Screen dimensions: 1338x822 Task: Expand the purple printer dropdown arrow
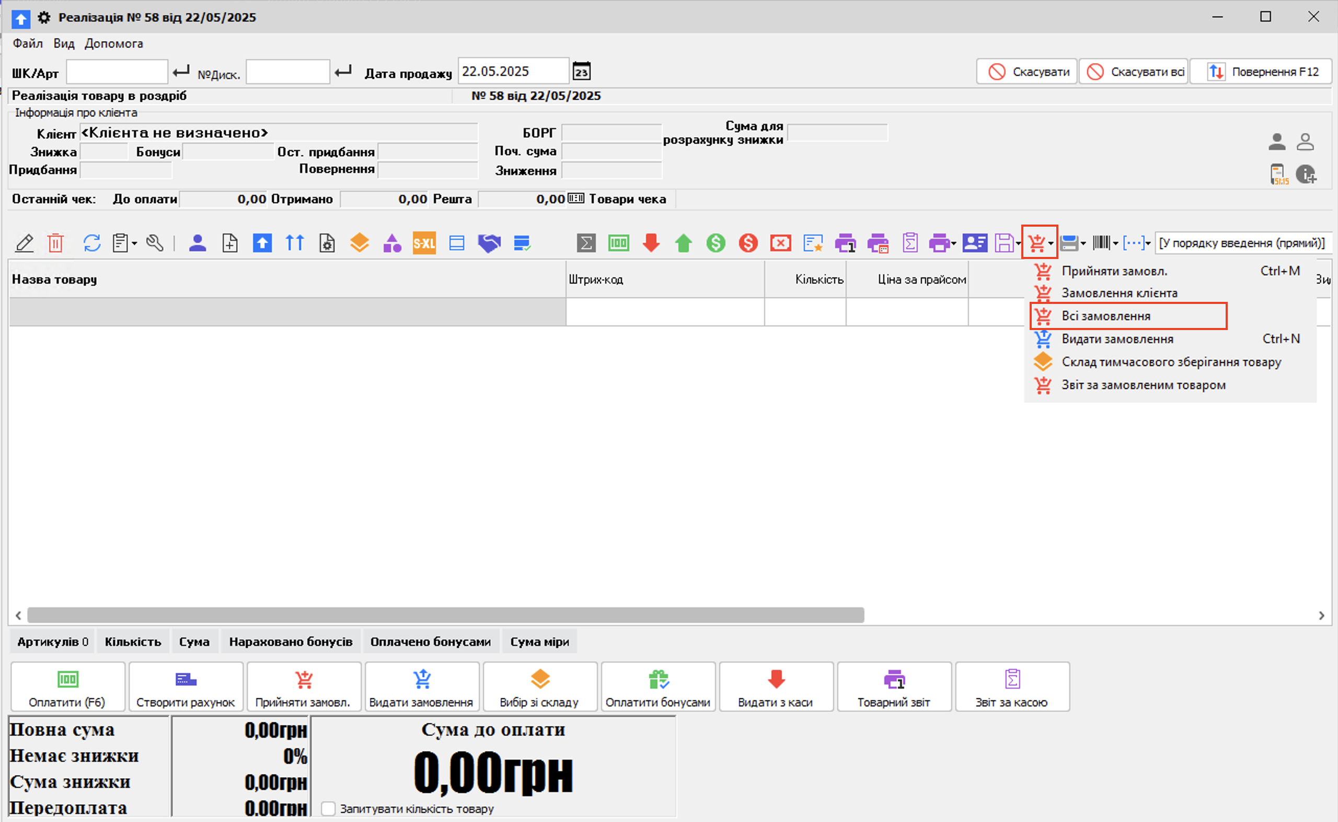pyautogui.click(x=953, y=243)
